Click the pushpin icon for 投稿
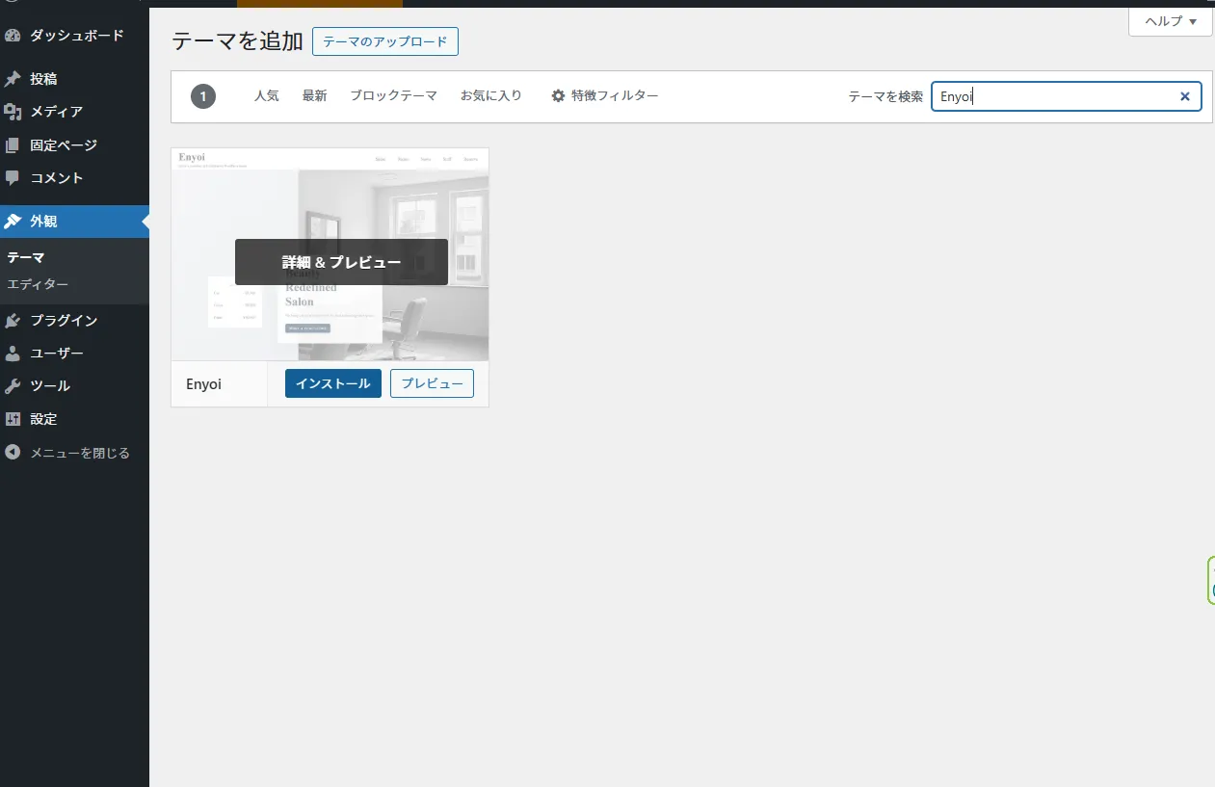Viewport: 1215px width, 787px height. pyautogui.click(x=13, y=79)
